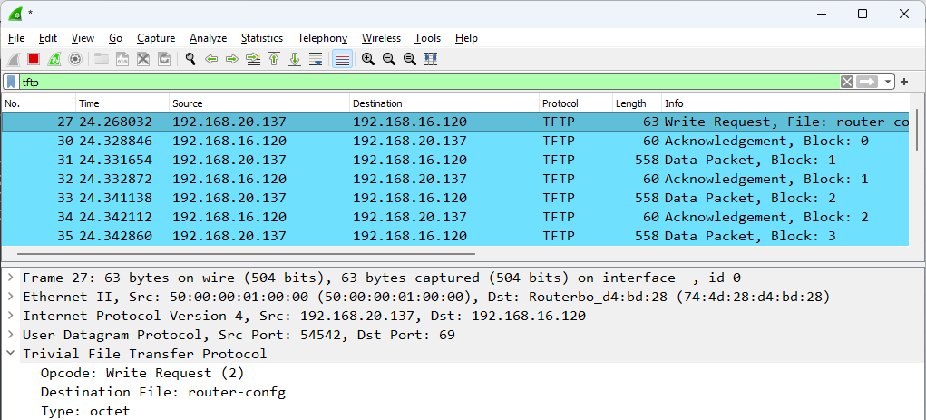Select the Type: octet field

(85, 411)
